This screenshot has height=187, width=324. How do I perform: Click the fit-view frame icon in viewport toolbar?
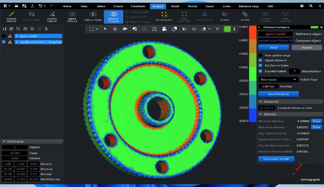tap(91, 29)
